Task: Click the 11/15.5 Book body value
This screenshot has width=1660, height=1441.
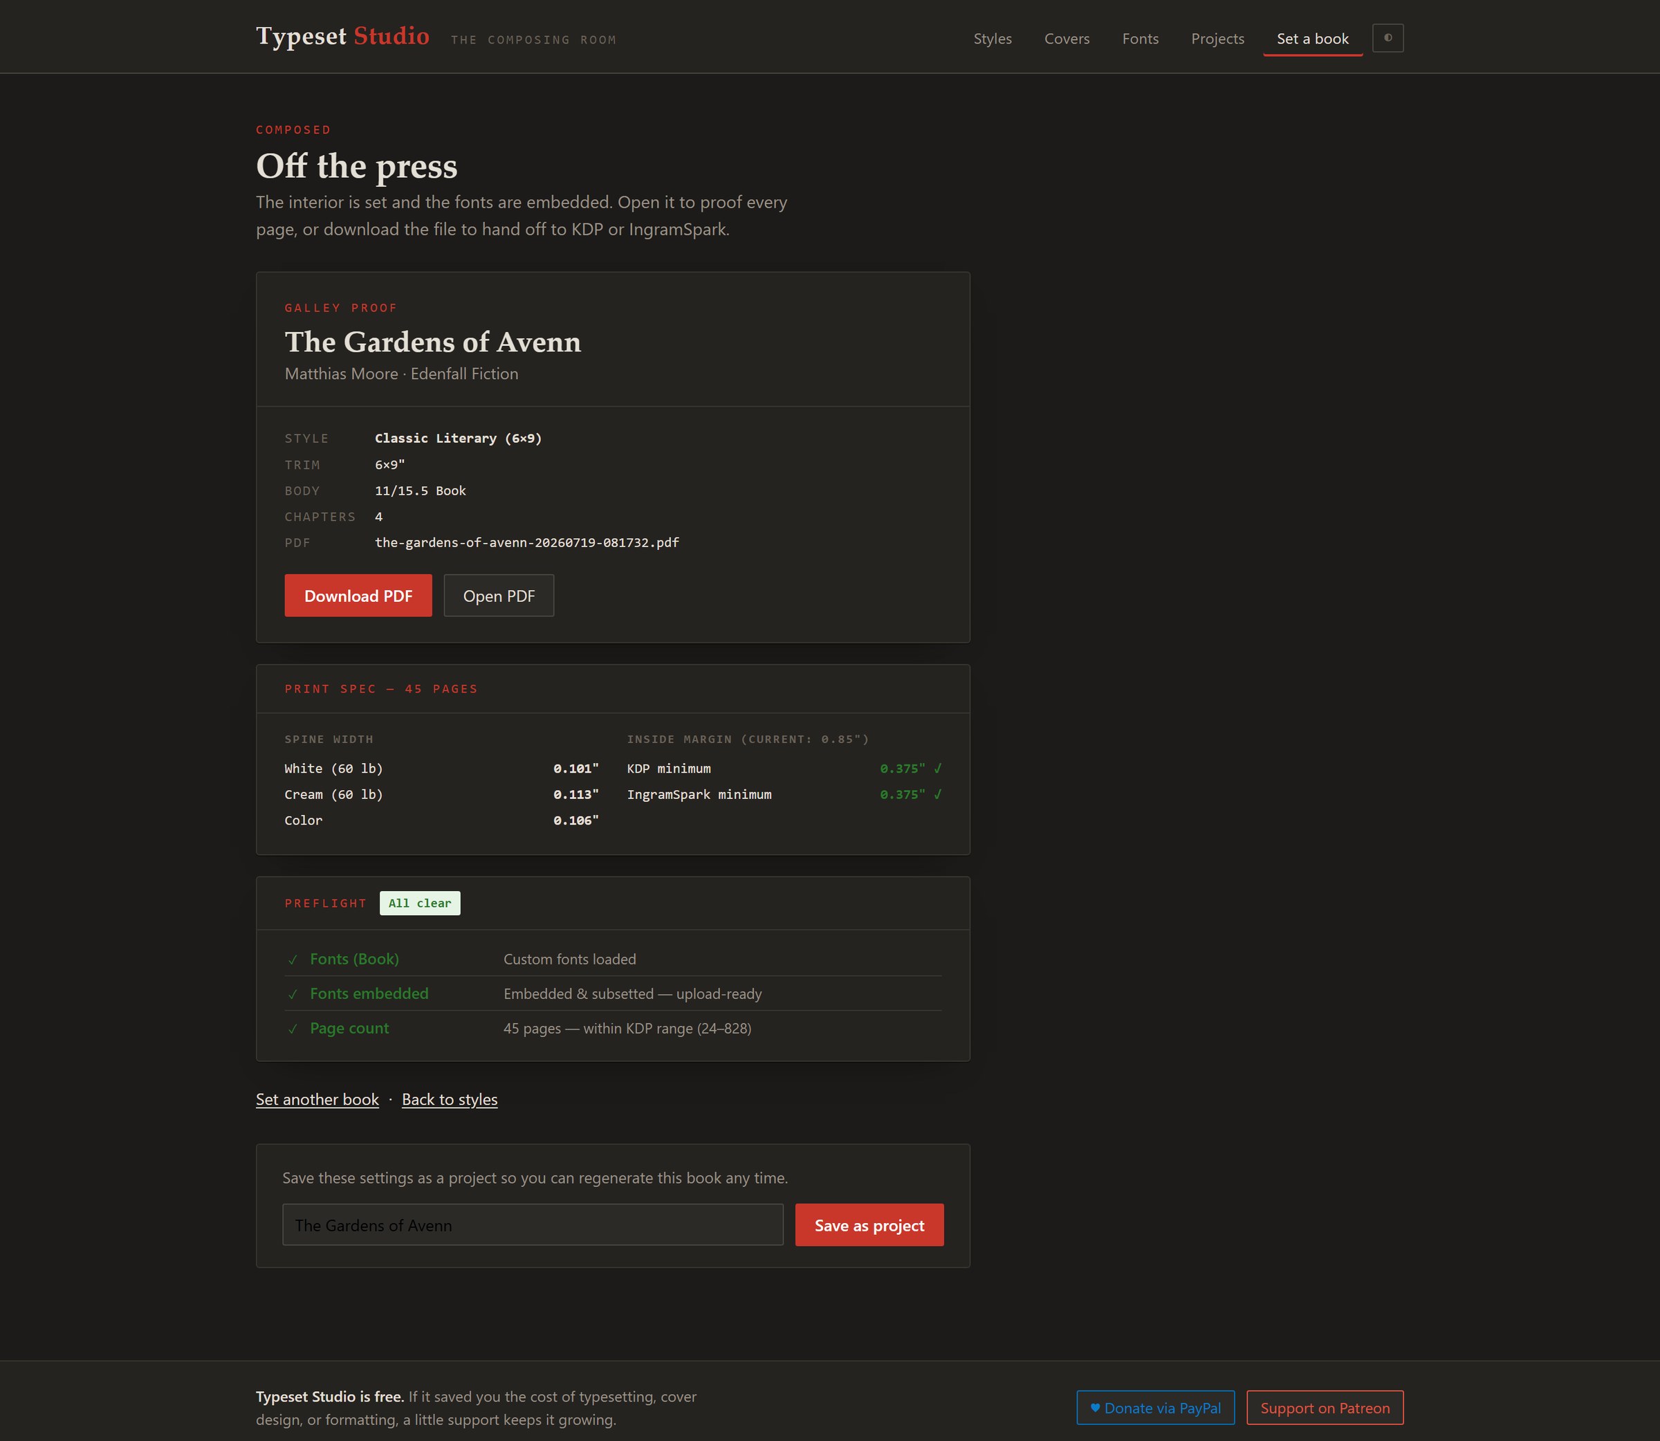Action: 421,490
